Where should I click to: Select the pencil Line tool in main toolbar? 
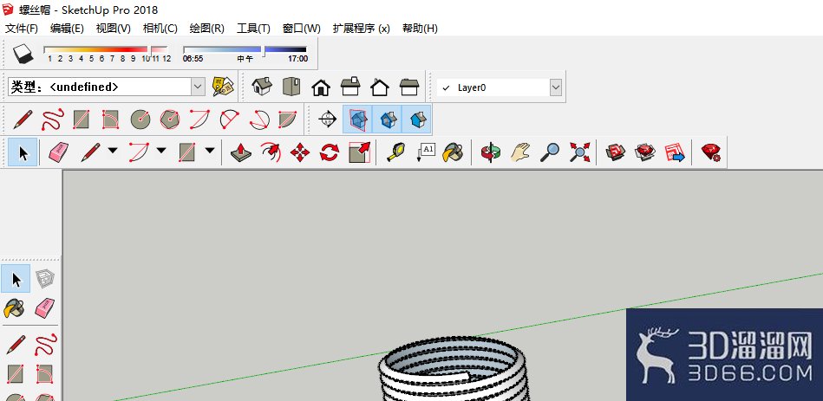[x=90, y=152]
